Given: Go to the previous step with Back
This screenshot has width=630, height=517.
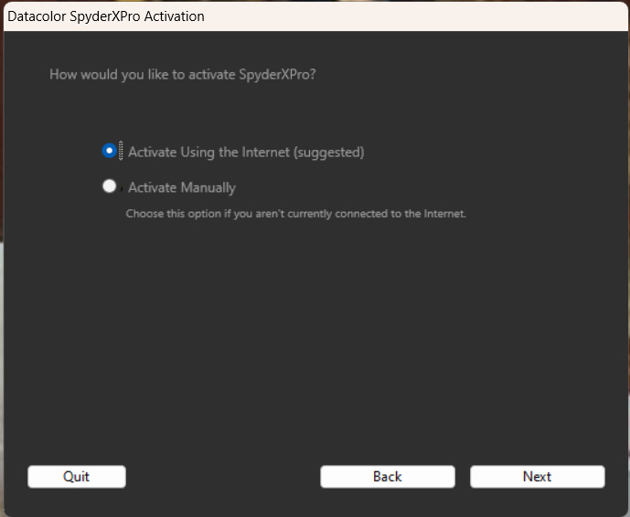Looking at the screenshot, I should pyautogui.click(x=388, y=477).
